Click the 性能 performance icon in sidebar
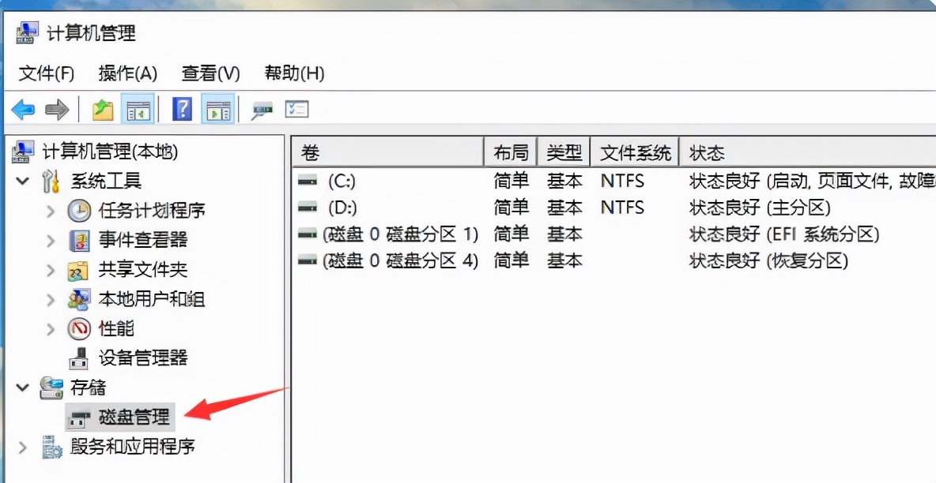The image size is (936, 483). click(80, 328)
